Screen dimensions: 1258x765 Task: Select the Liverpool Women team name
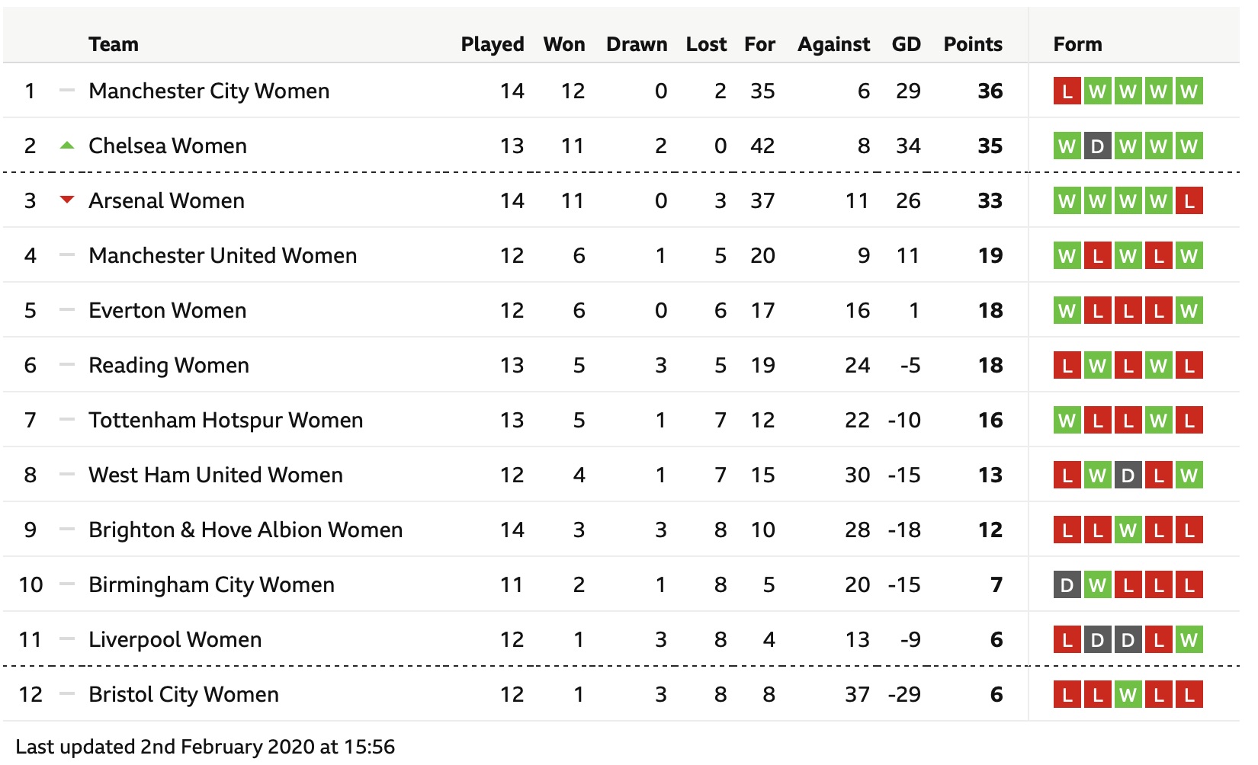point(175,639)
